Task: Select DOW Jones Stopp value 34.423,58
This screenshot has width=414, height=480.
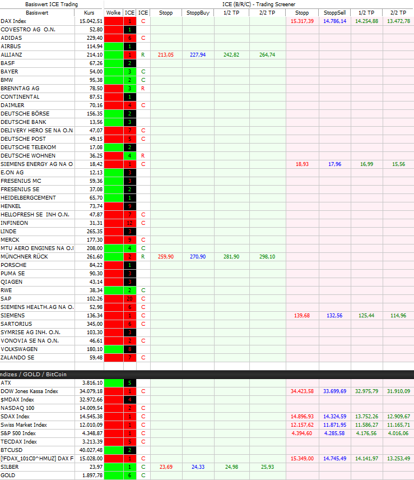Action: [302, 391]
